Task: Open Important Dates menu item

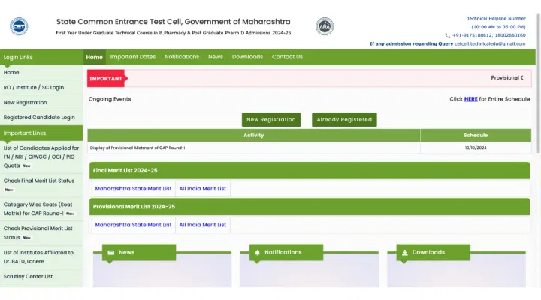Action: (133, 57)
